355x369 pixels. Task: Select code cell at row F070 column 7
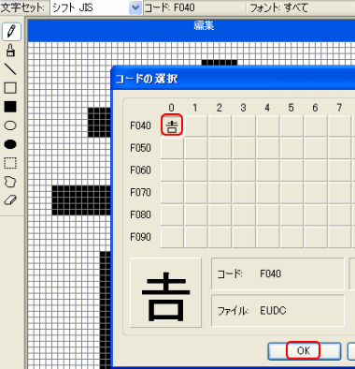click(x=339, y=192)
